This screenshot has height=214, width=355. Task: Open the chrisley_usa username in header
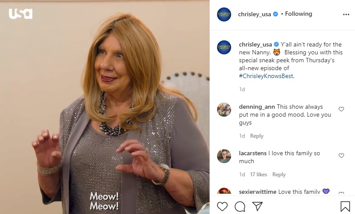tap(254, 14)
